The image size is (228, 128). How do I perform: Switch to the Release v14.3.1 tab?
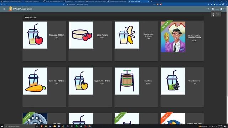(75, 1)
